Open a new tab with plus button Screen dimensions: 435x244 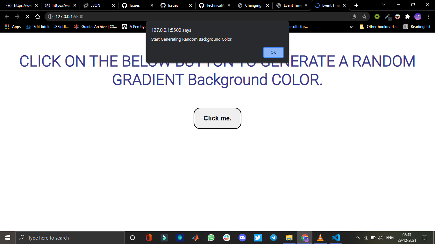(356, 5)
